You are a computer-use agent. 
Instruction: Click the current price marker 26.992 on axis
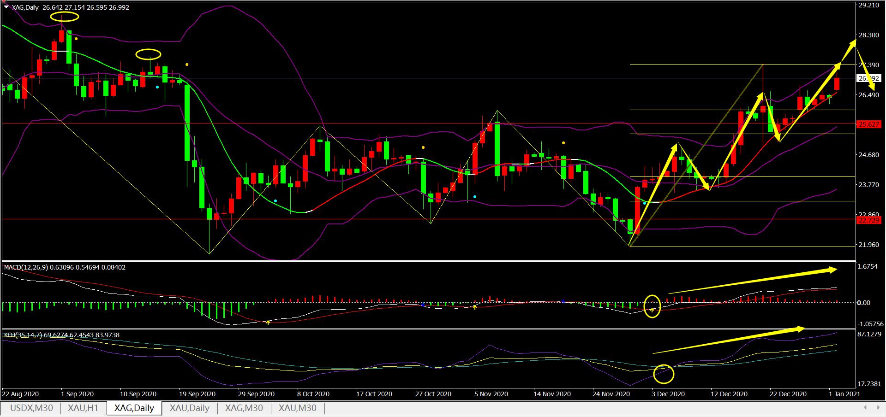click(868, 79)
